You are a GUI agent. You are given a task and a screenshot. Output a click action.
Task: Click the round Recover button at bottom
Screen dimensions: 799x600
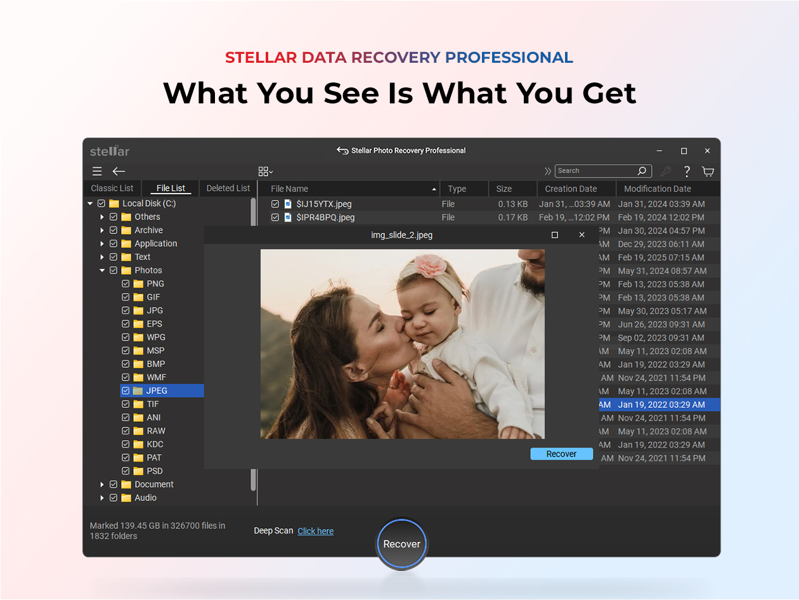[402, 544]
